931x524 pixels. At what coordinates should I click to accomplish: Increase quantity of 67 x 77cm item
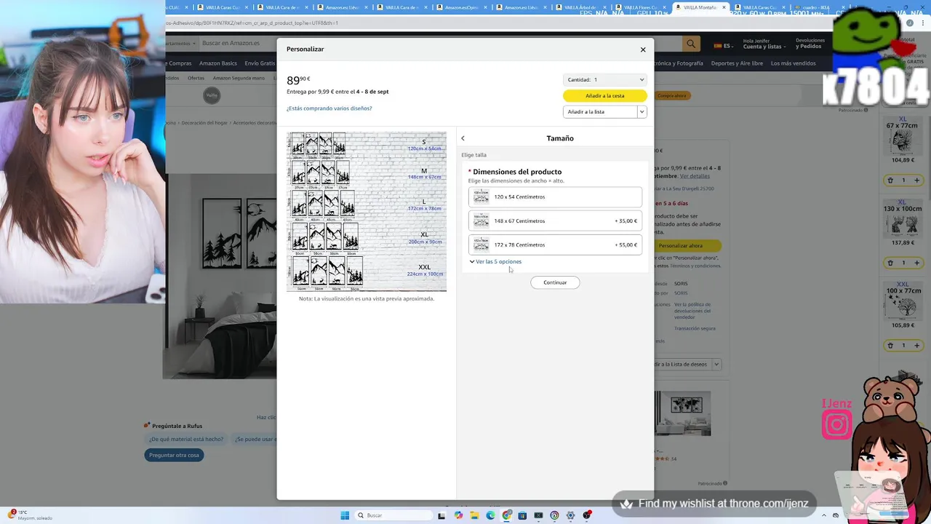click(x=916, y=180)
